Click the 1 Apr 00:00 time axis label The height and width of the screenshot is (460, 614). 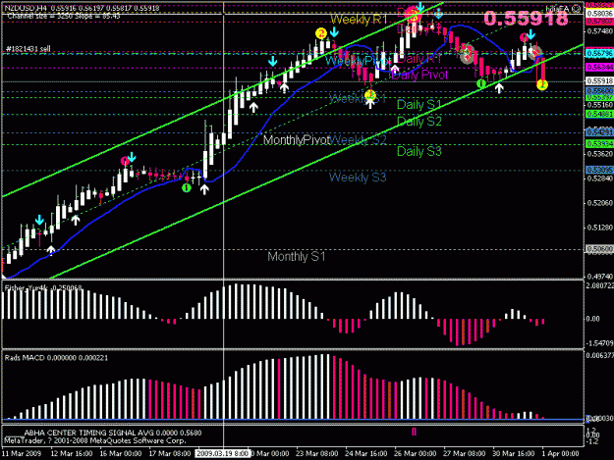(x=560, y=453)
